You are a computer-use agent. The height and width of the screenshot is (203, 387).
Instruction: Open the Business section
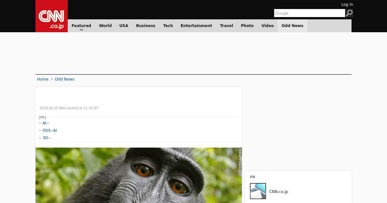[146, 26]
